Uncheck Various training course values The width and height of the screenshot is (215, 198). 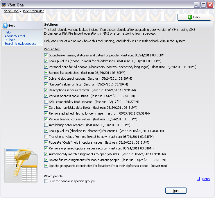tap(46, 119)
